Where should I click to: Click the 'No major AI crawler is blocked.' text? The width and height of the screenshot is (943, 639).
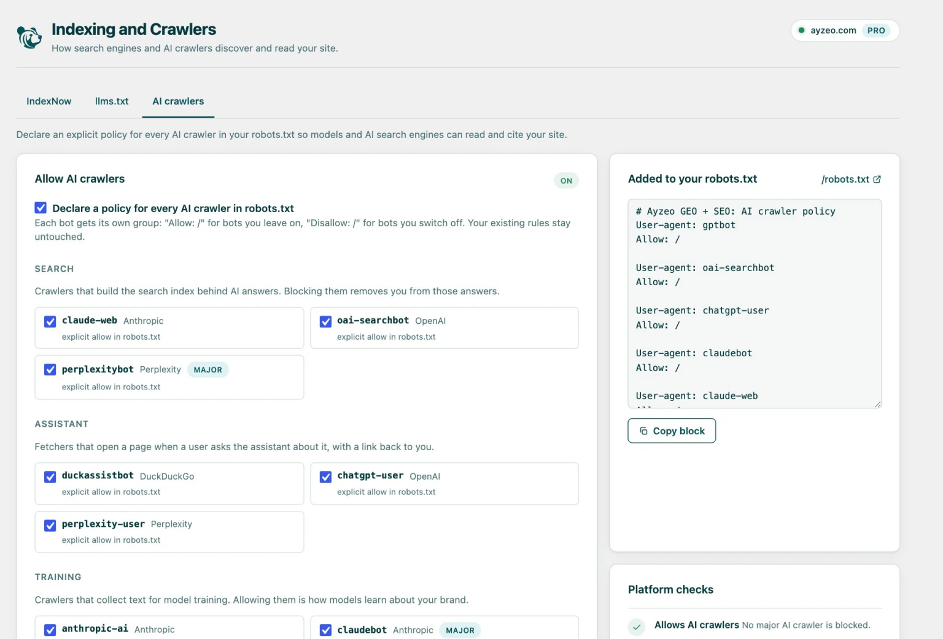pyautogui.click(x=806, y=626)
